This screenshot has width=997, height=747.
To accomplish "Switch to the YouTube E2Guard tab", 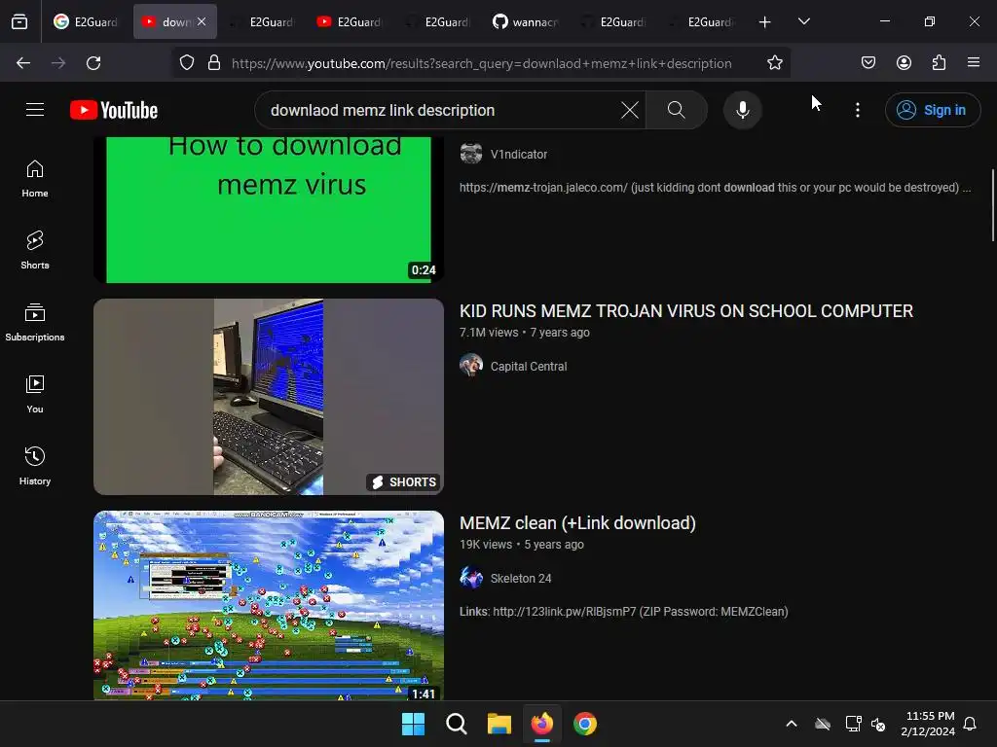I will click(x=350, y=21).
